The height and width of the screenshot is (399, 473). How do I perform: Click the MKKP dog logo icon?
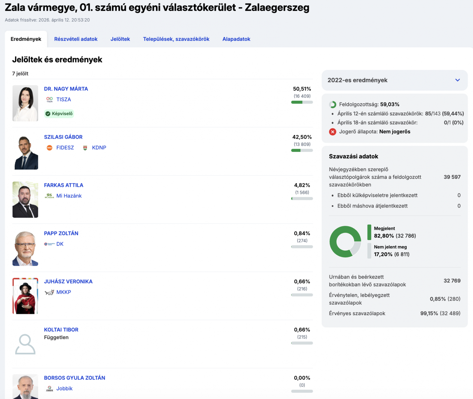click(50, 292)
